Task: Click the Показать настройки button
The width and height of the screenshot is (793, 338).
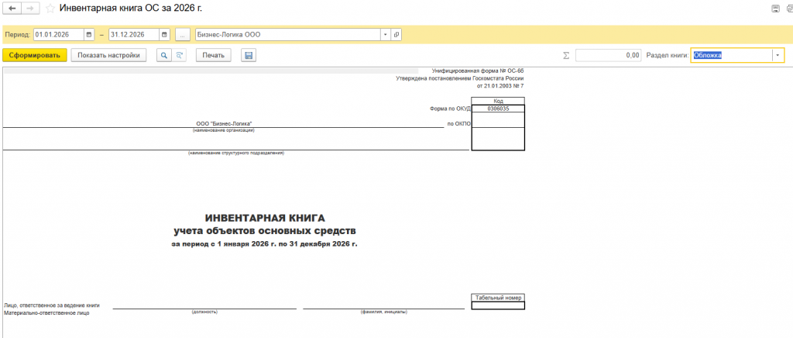Action: [108, 55]
